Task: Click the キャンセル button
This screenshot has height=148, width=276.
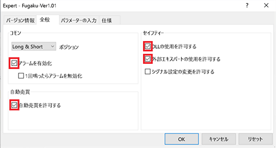Action: tap(219, 139)
